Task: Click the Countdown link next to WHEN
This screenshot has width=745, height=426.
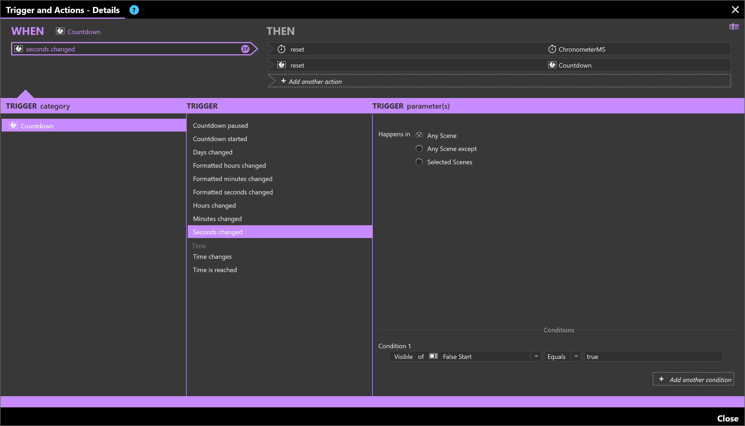Action: pyautogui.click(x=84, y=32)
